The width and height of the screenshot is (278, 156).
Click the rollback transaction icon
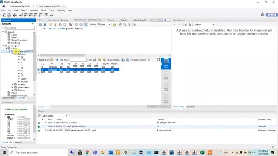[81, 24]
